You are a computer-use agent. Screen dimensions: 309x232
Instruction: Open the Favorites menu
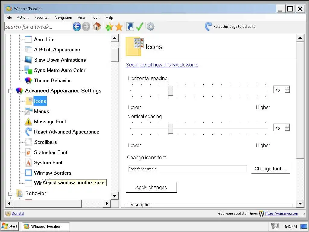pos(42,17)
